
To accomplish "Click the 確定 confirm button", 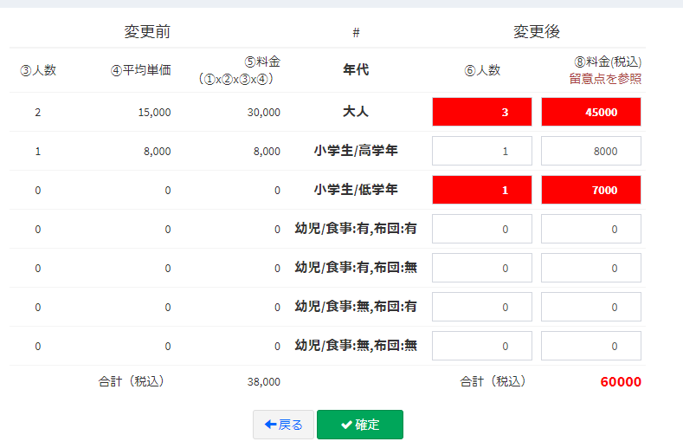I will 360,425.
